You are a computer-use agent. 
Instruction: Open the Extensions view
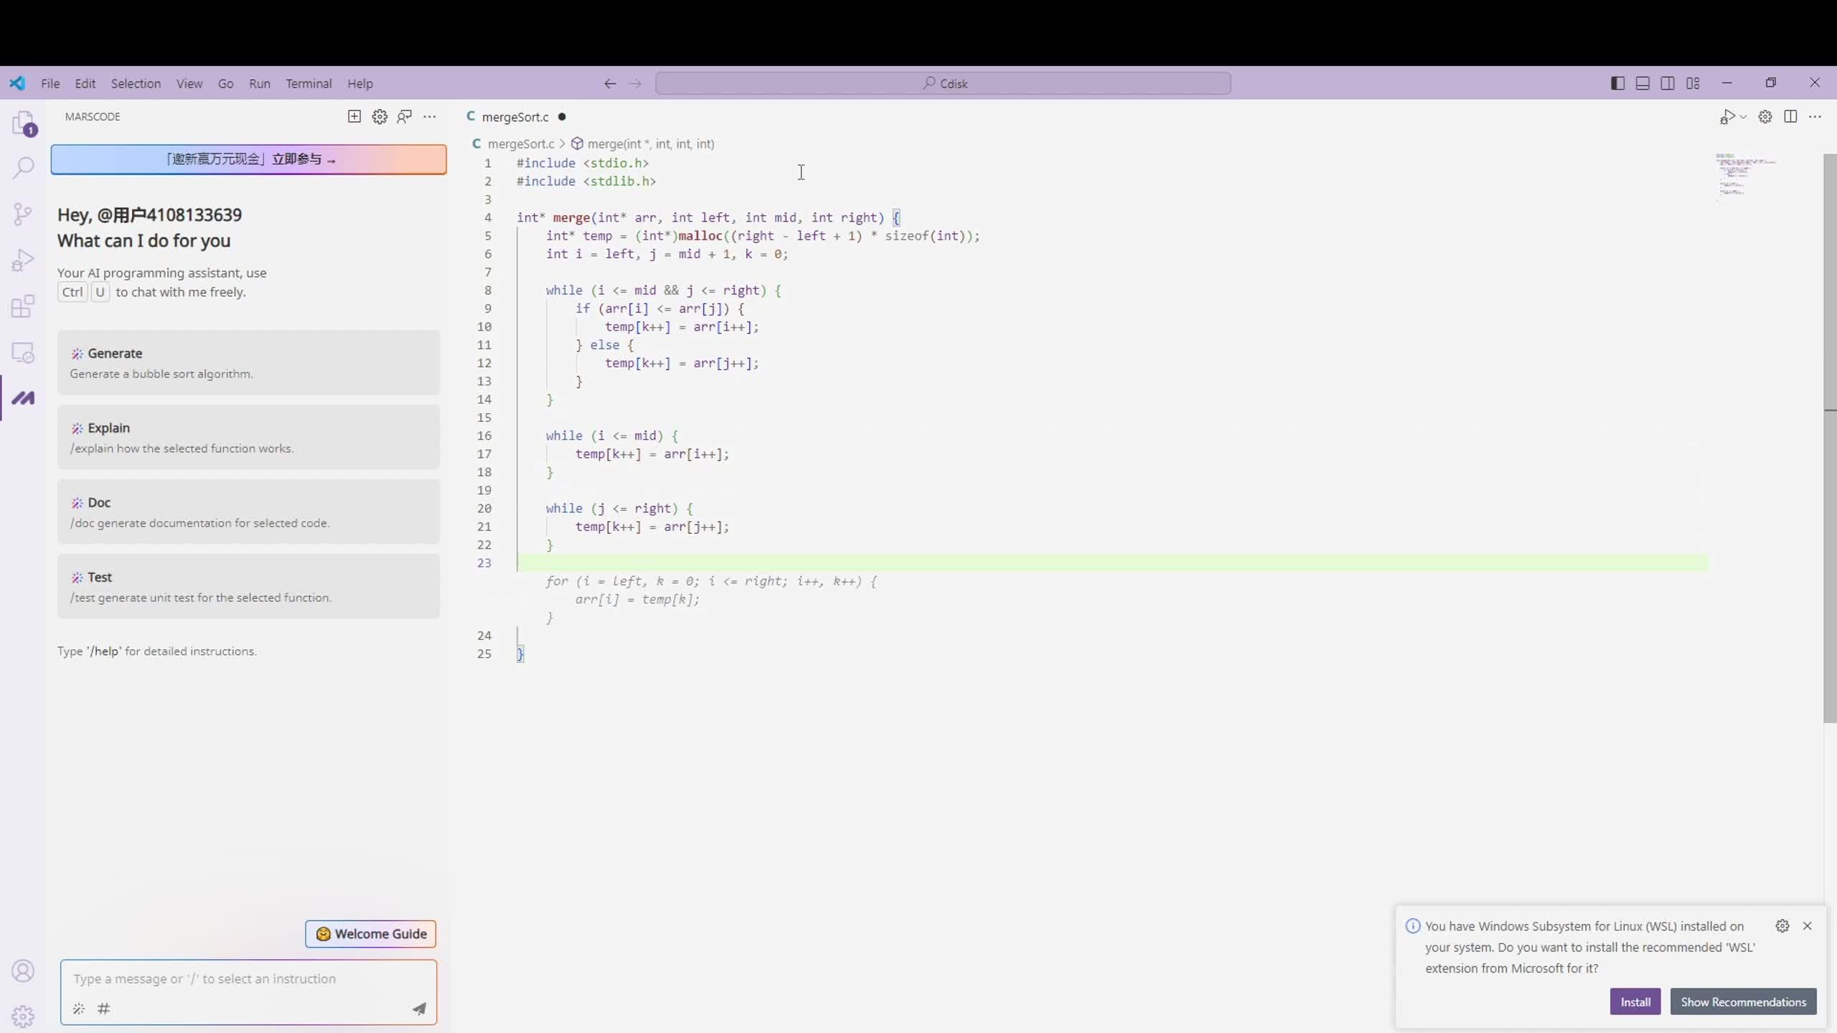[x=23, y=306]
